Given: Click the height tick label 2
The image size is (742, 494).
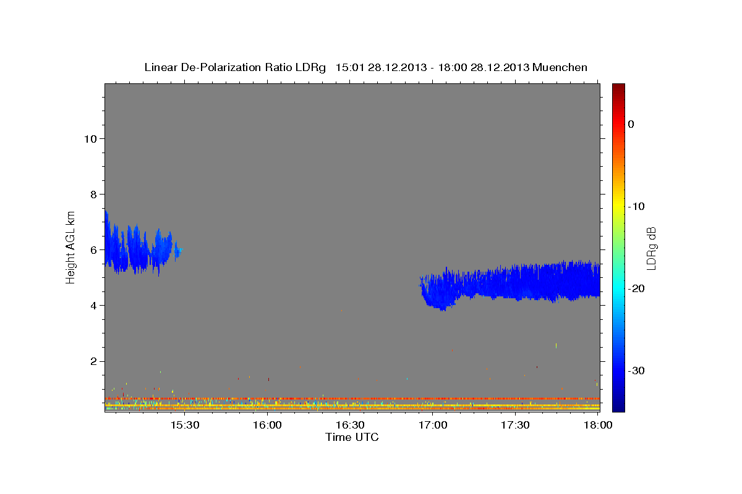Looking at the screenshot, I should 93,361.
